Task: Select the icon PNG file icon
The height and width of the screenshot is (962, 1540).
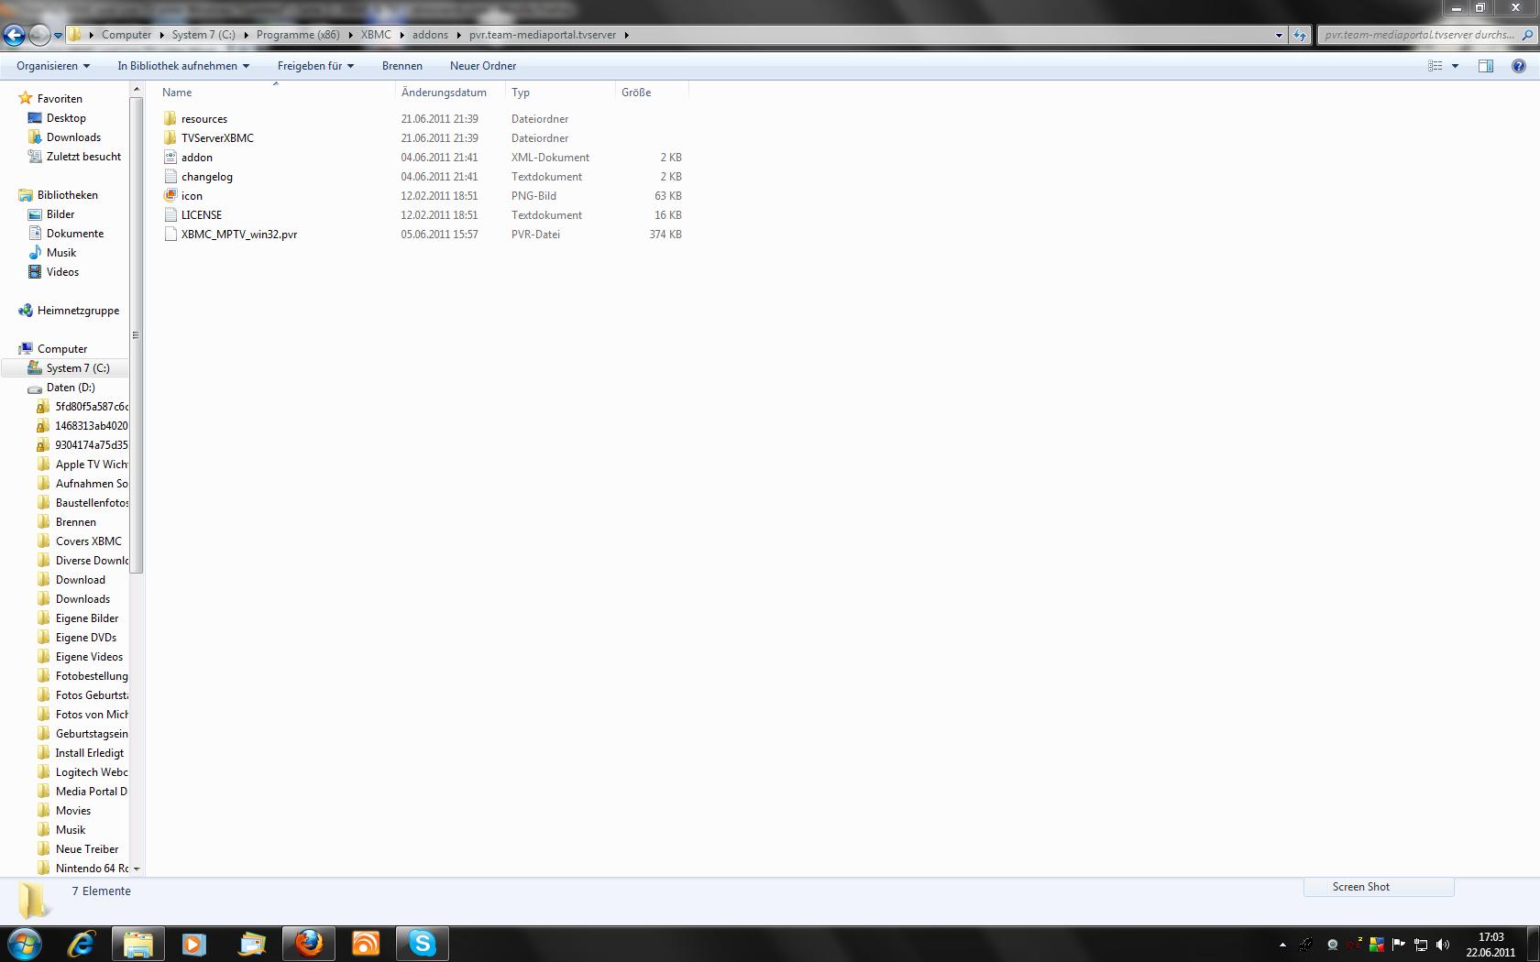Action: pyautogui.click(x=170, y=195)
